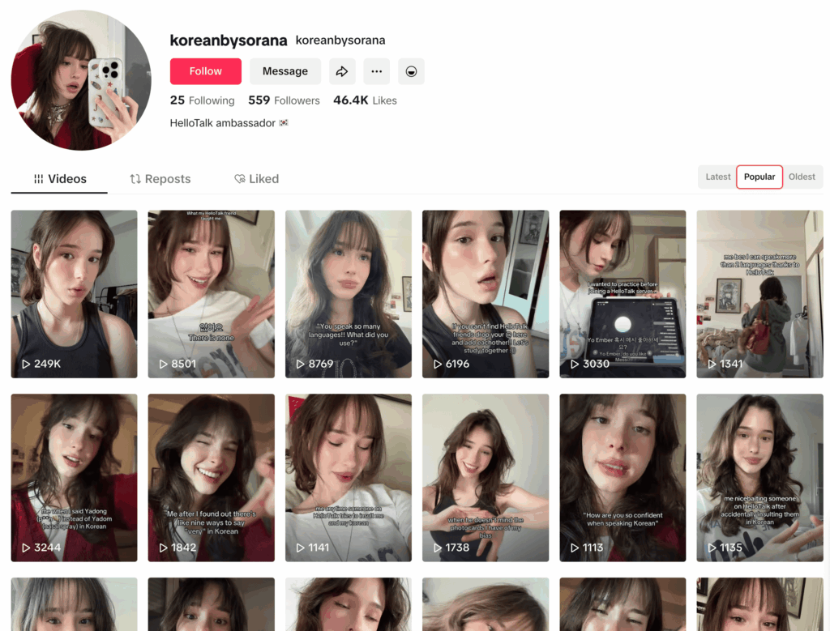Click the share arrow icon

click(x=342, y=71)
